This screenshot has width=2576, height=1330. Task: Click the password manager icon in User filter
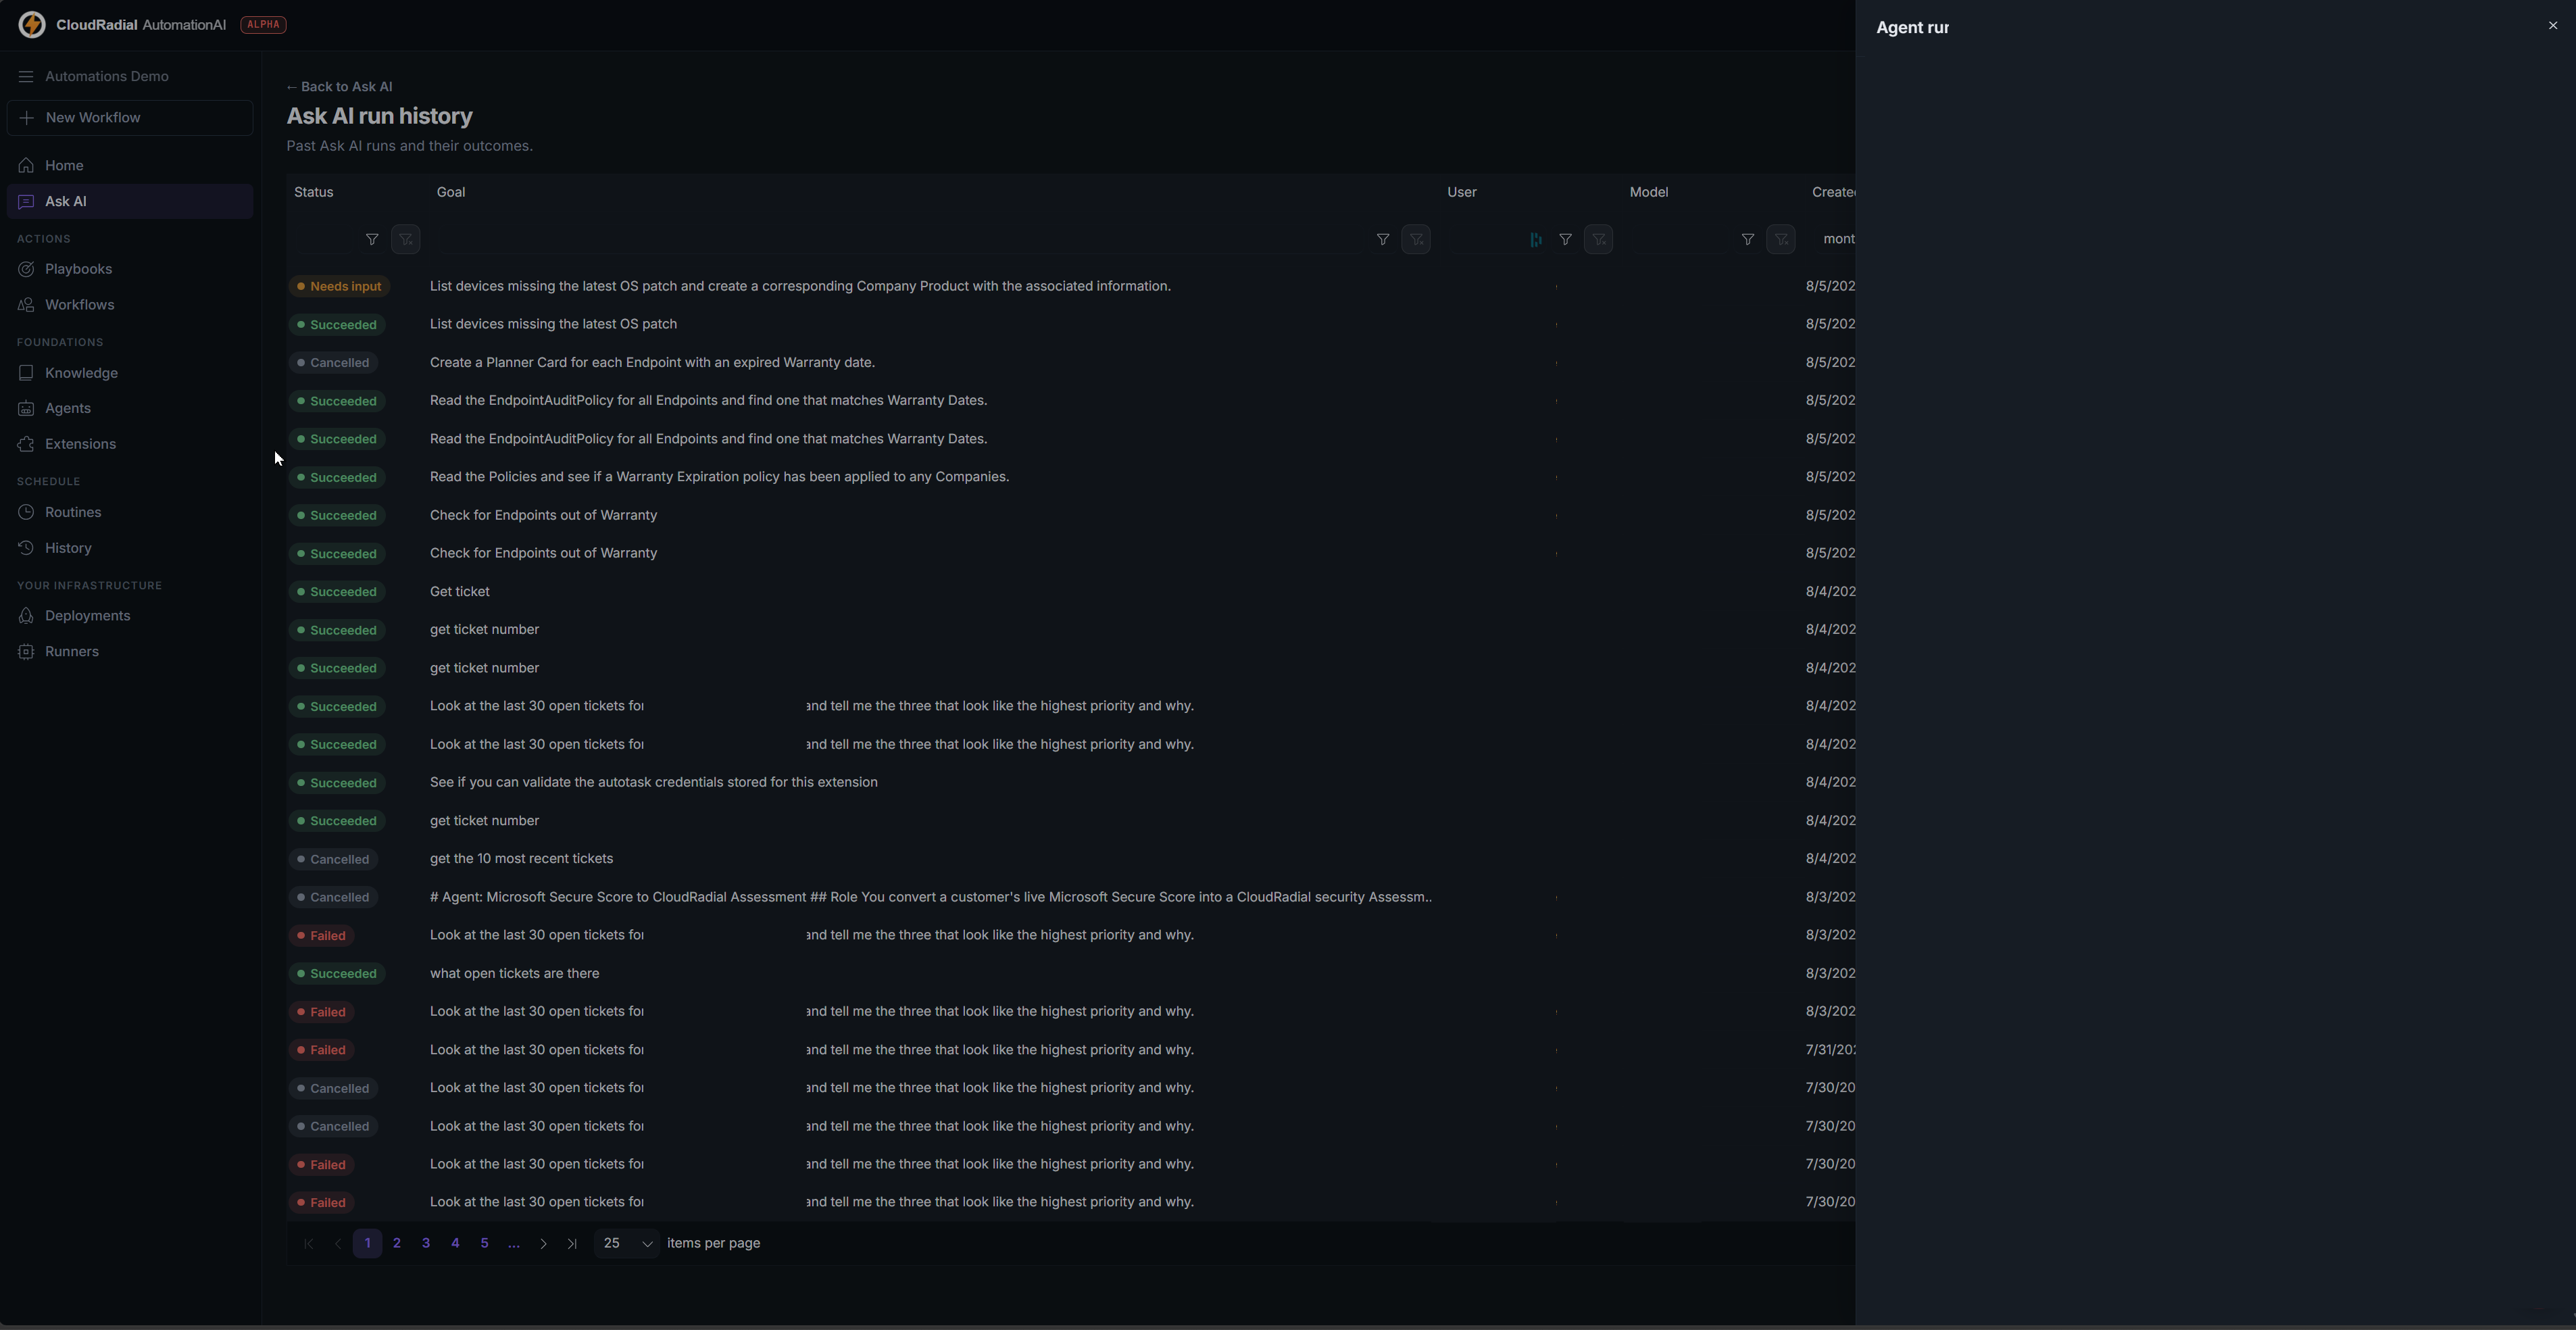tap(1536, 240)
